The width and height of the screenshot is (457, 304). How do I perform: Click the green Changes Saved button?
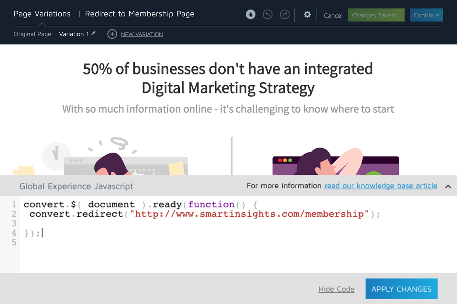pyautogui.click(x=376, y=15)
